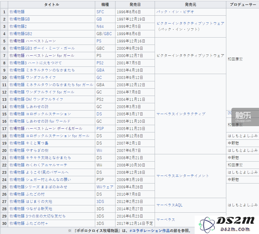Screen dimensions: 259x234
Task: Open 牧場物語 3つの里の大切な友だち link
Action: 38,216
